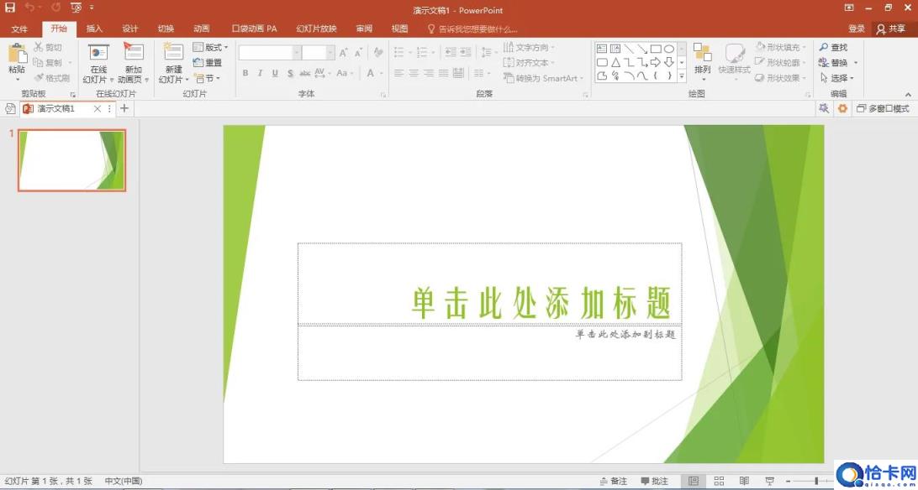This screenshot has height=490, width=918.
Task: Toggle multi-window mode (多窗口模式)
Action: tap(883, 109)
